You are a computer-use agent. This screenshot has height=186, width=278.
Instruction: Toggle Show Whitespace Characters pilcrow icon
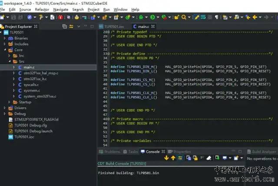(x=216, y=17)
